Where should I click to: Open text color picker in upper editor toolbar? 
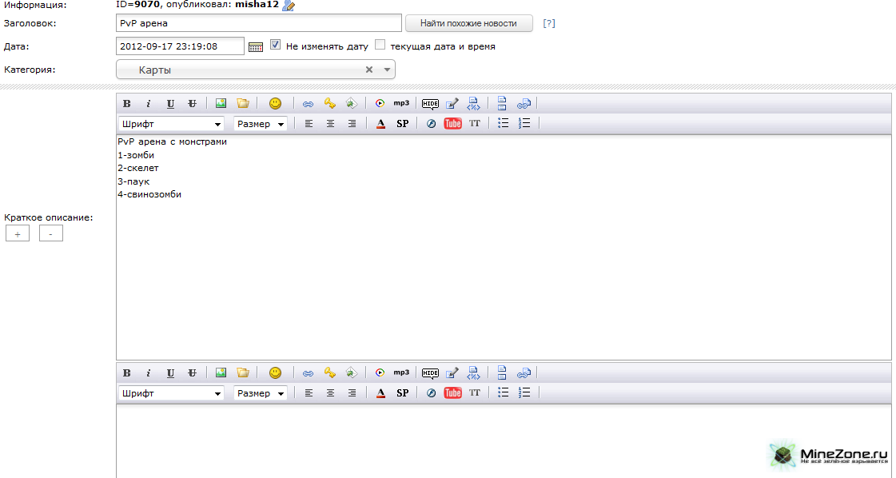coord(380,124)
